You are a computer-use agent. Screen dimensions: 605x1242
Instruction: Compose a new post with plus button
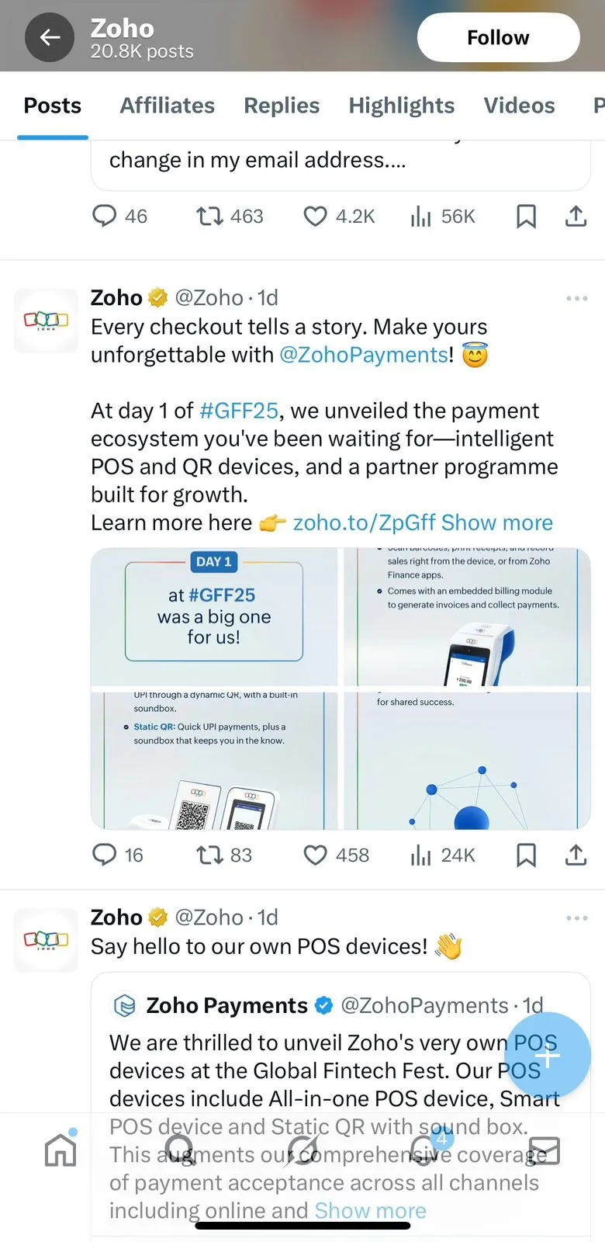[548, 1056]
